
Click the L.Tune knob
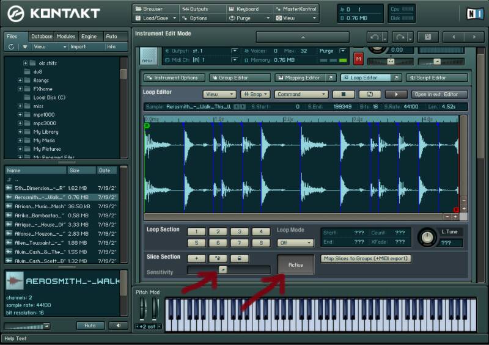(427, 238)
